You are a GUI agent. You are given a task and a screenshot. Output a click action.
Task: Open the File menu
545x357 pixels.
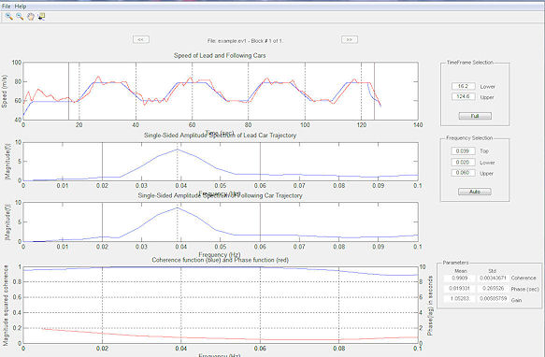tap(7, 7)
